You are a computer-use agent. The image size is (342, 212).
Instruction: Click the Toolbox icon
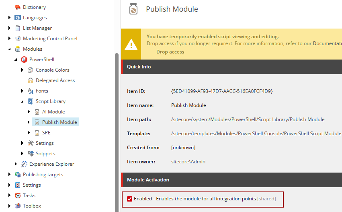18,206
